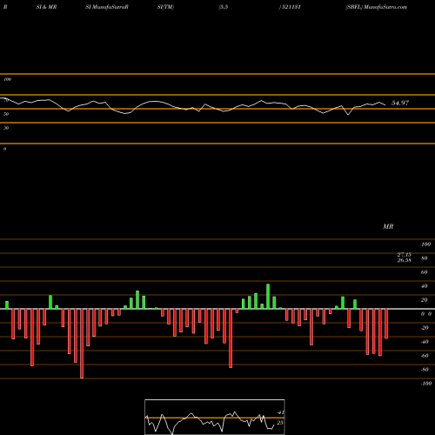Click the 26.58 value near MR scale

click(405, 260)
